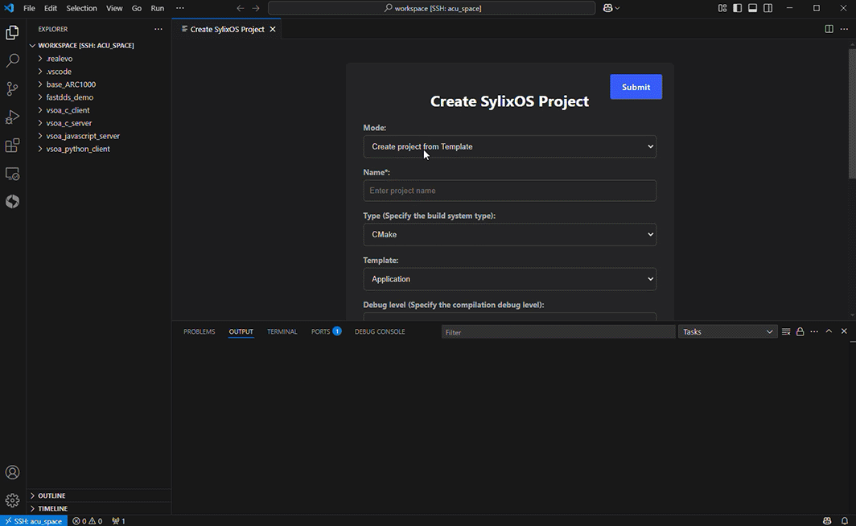Open the View menu
The height and width of the screenshot is (526, 856).
[x=114, y=8]
